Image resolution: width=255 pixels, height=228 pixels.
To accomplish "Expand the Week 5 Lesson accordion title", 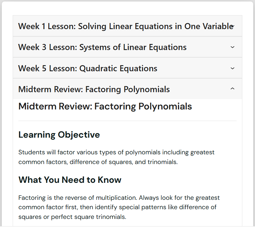I will click(x=88, y=69).
